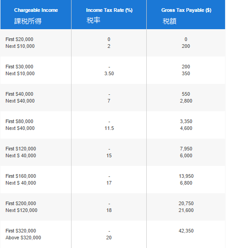Viewport: 226px width, 248px height.
Task: Click the Gross Tax Payable ($) header
Action: point(186,10)
